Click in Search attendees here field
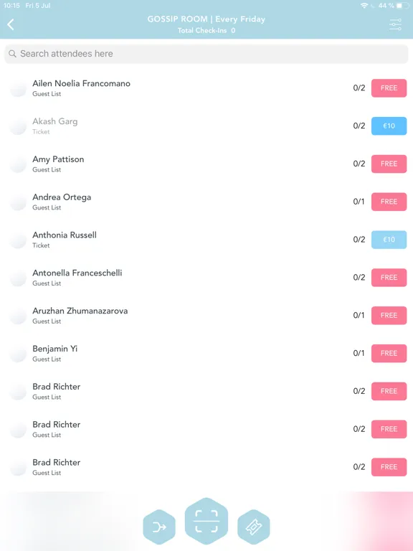The height and width of the screenshot is (551, 413). [206, 54]
